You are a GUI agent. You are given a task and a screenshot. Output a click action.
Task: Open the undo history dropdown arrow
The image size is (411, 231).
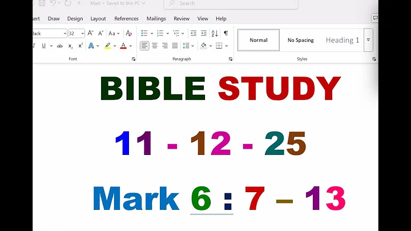(59, 3)
